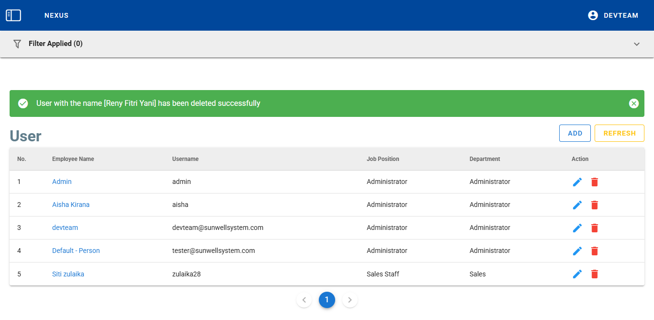Delete the Siti zulaika user

(594, 274)
